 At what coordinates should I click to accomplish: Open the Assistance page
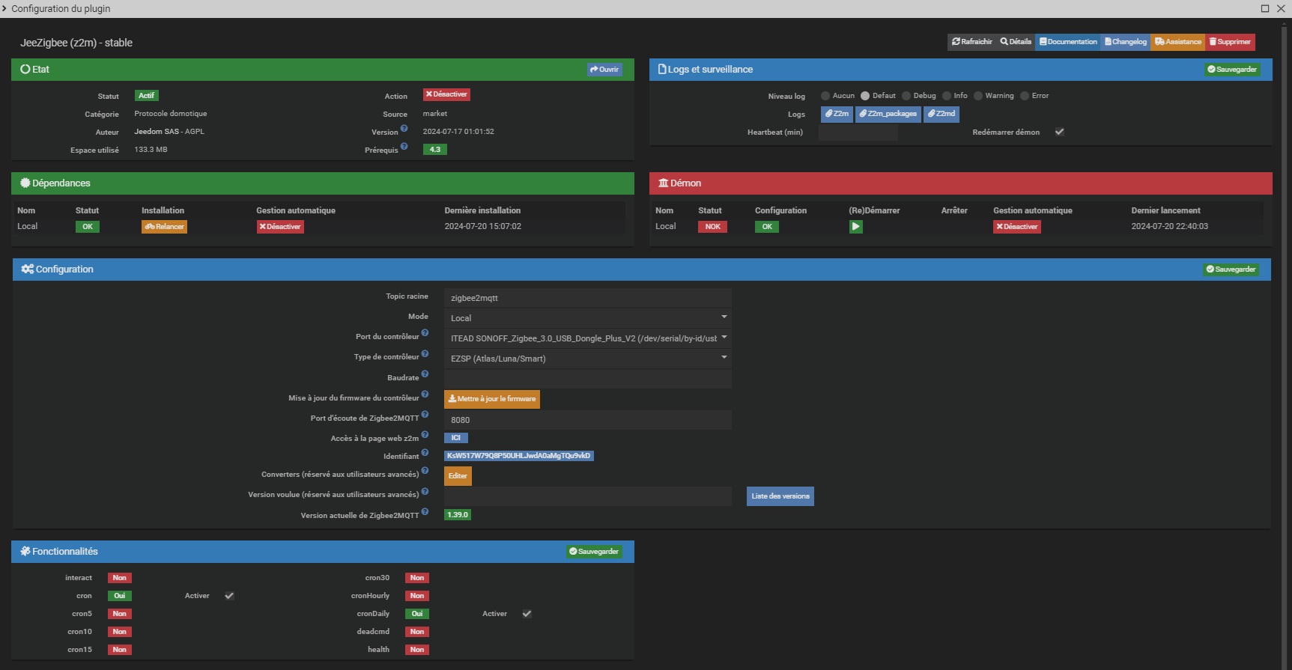[x=1177, y=42]
